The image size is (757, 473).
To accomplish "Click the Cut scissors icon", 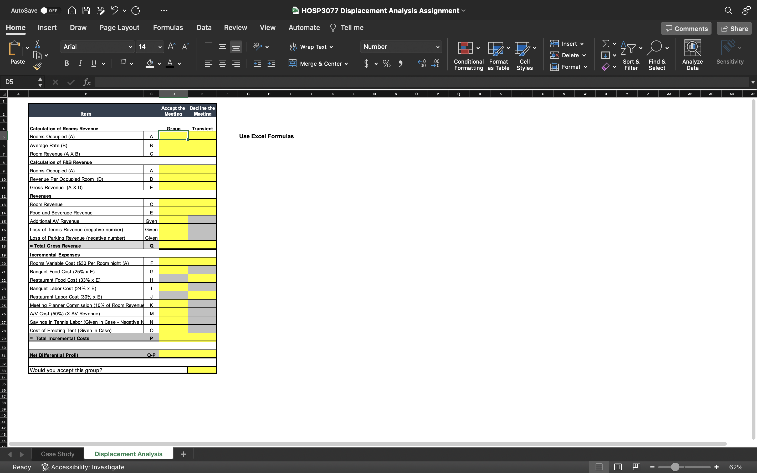I will point(37,44).
